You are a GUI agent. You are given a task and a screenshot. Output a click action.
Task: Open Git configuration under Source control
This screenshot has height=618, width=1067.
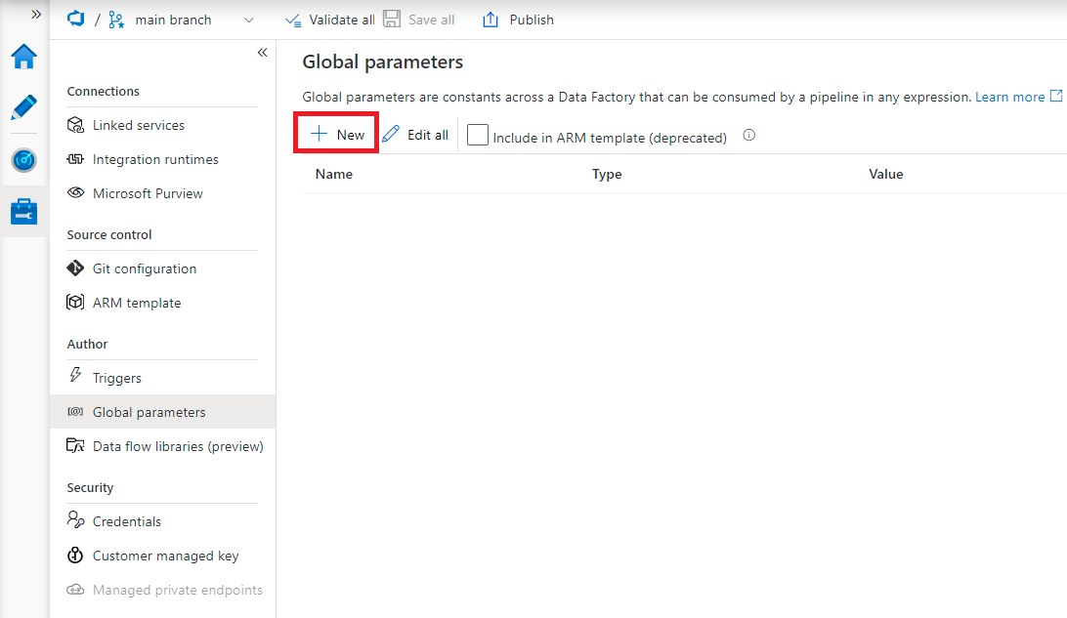click(143, 268)
